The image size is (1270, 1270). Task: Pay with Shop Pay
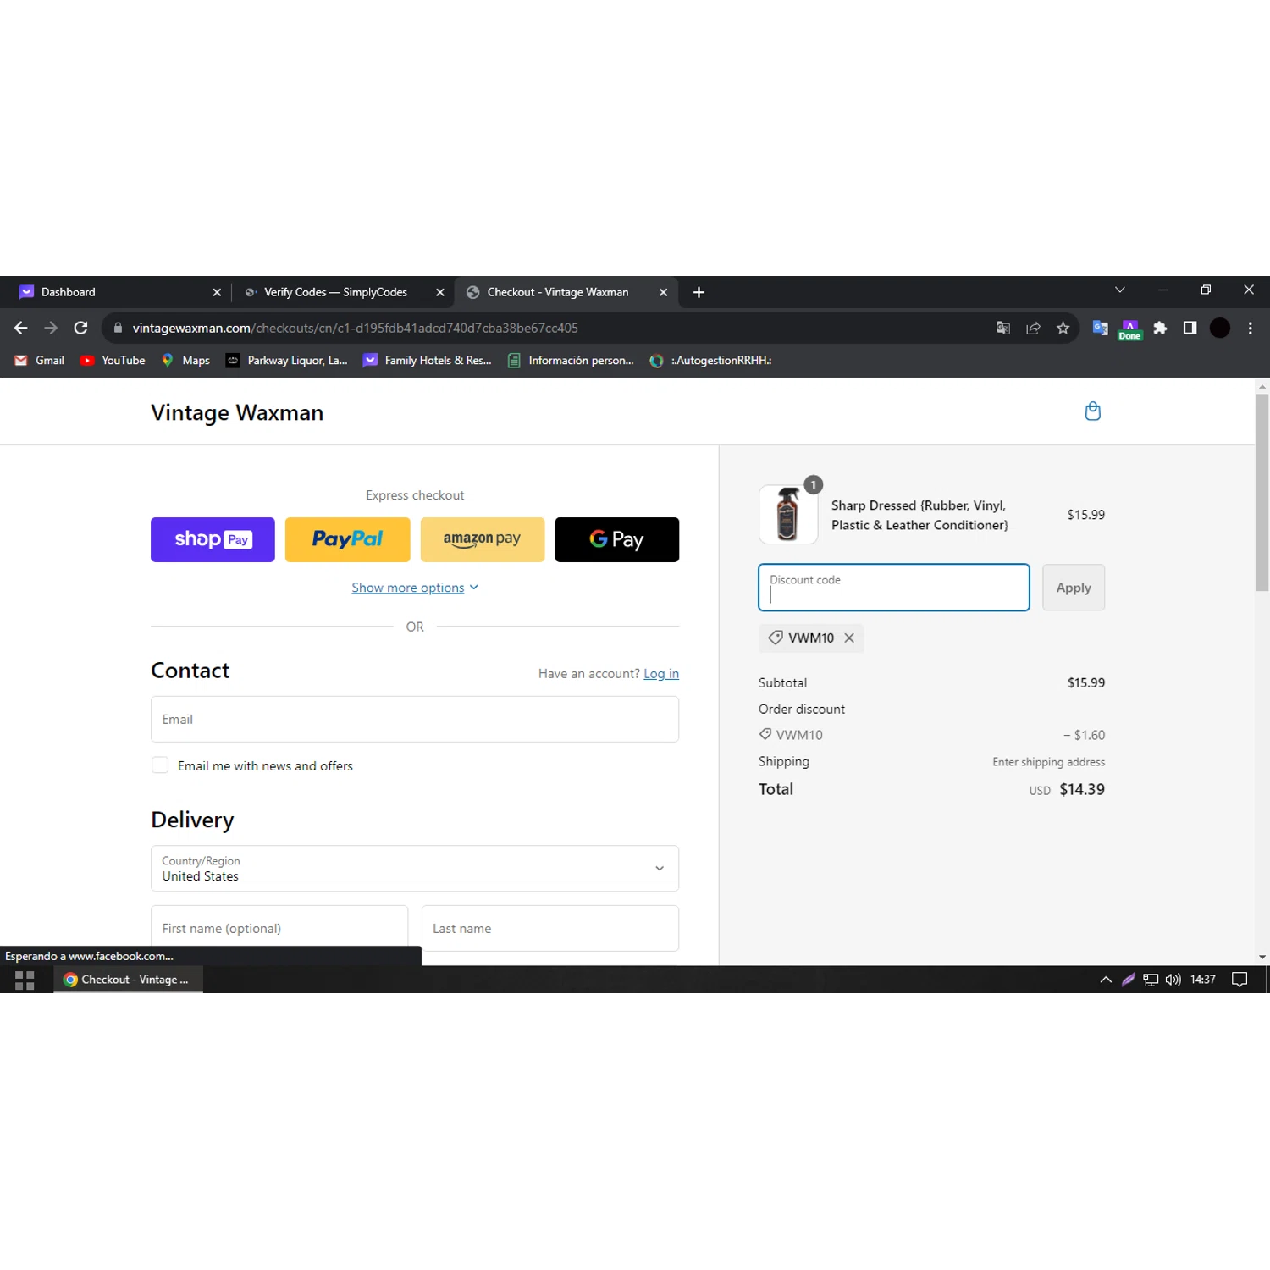213,539
